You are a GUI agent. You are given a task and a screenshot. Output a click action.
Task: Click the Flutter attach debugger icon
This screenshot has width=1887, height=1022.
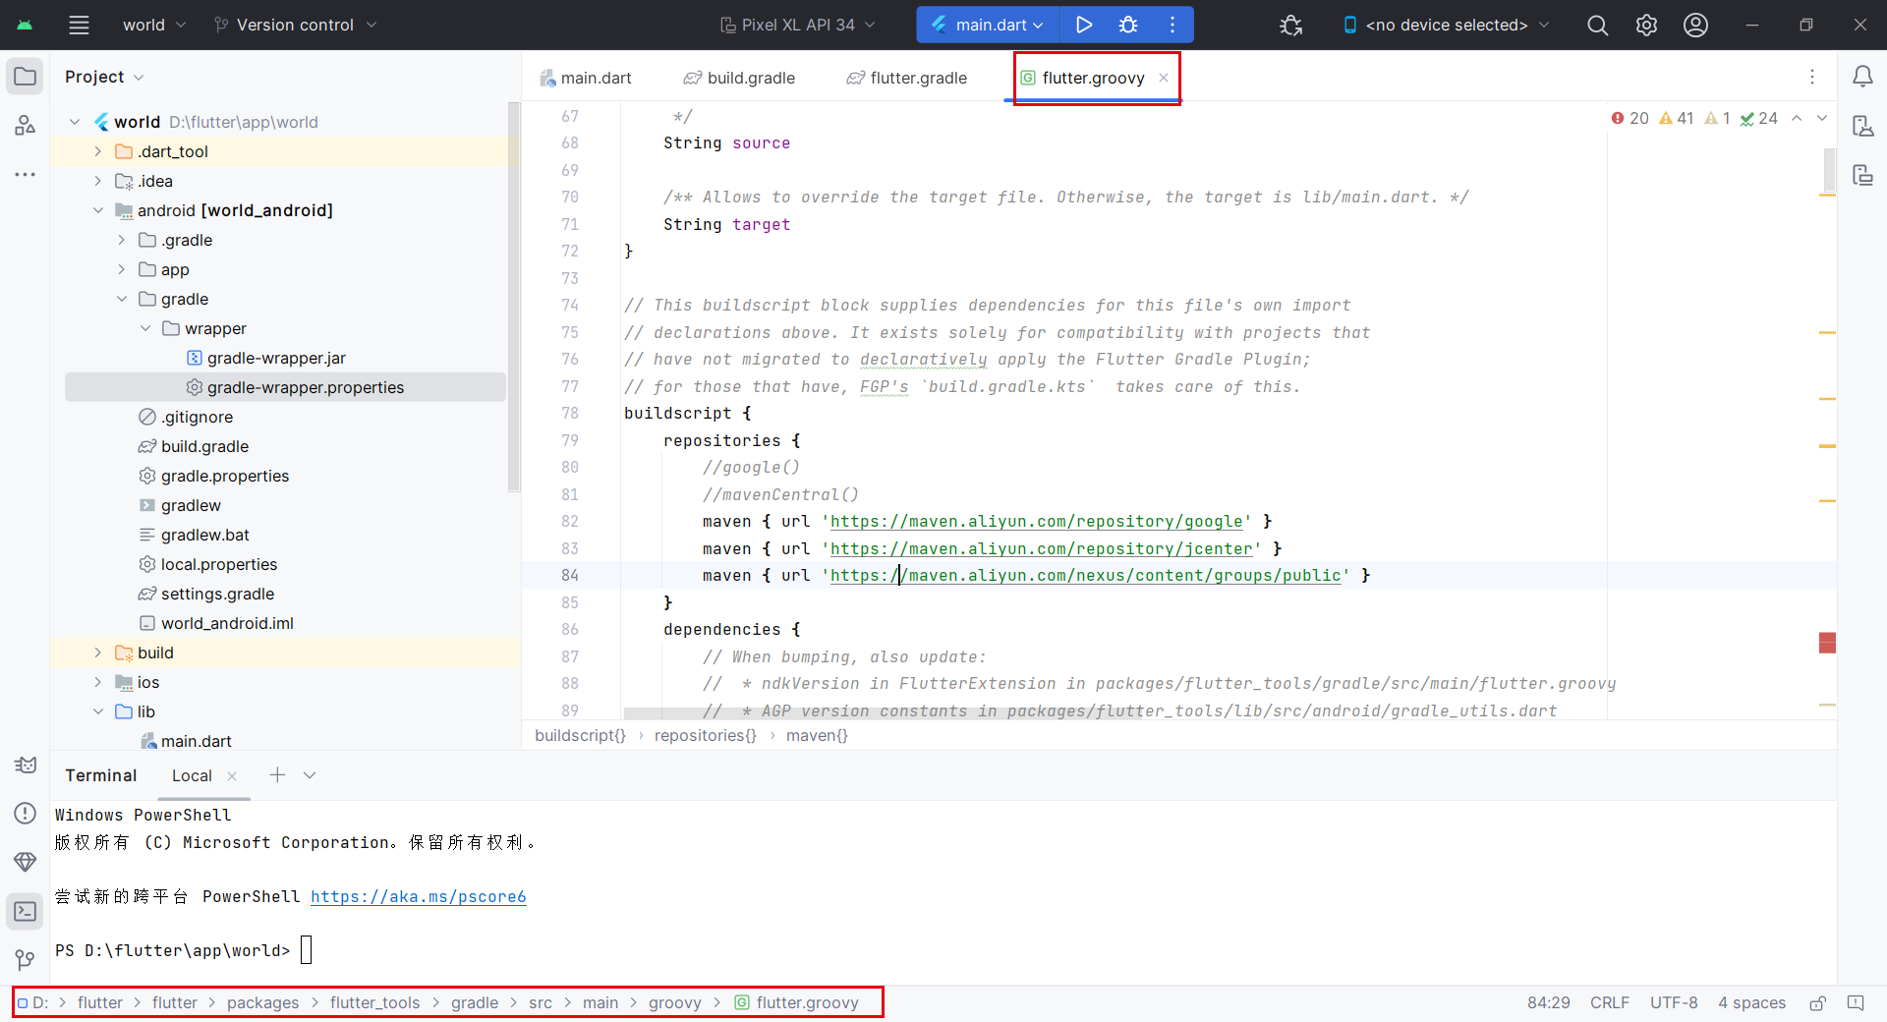click(1291, 25)
